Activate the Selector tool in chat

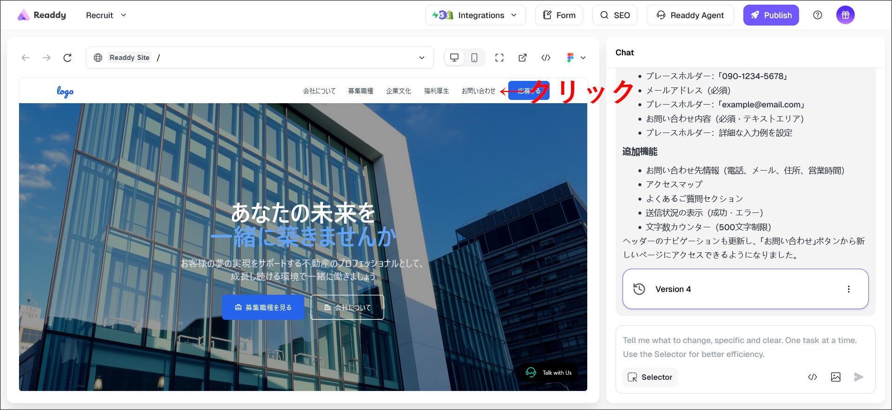click(650, 377)
